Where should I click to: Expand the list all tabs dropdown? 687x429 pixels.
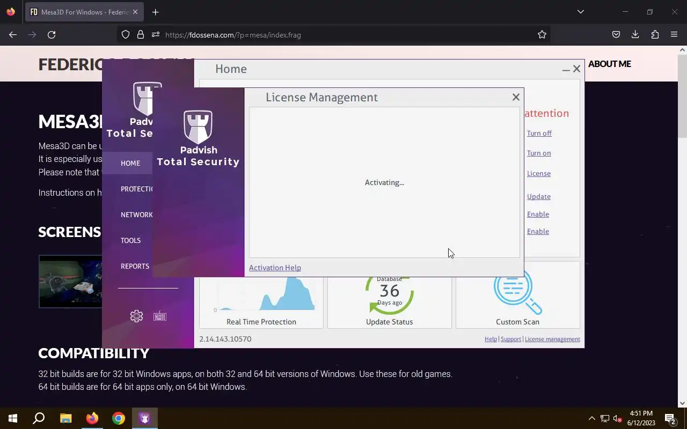(580, 12)
